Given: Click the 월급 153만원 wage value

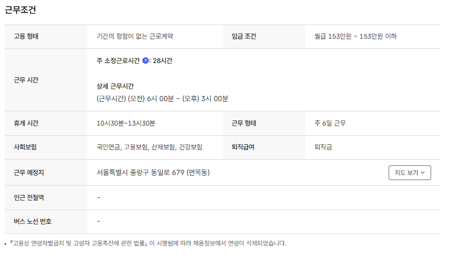Looking at the screenshot, I should click(x=355, y=36).
